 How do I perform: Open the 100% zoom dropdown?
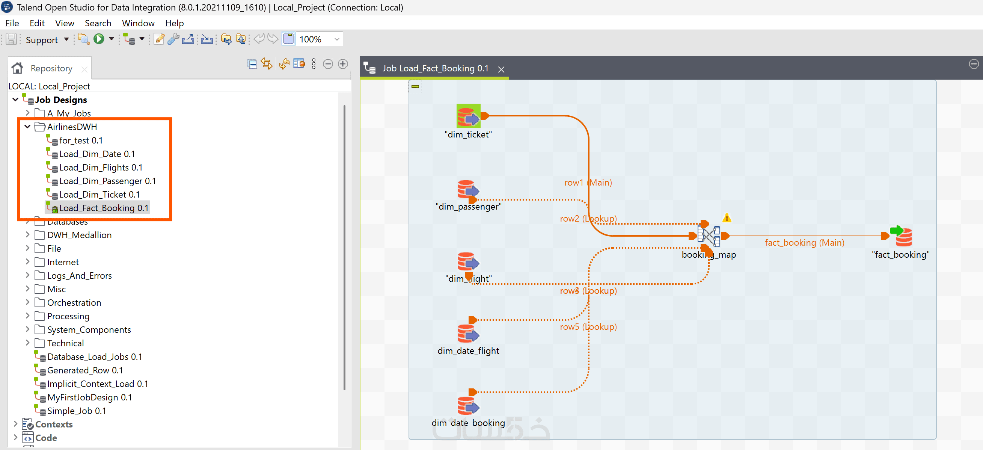click(x=336, y=39)
